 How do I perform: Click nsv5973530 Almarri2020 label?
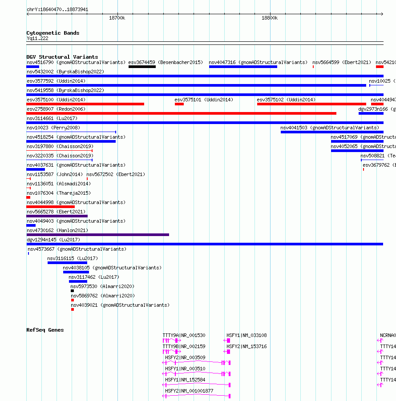102,286
